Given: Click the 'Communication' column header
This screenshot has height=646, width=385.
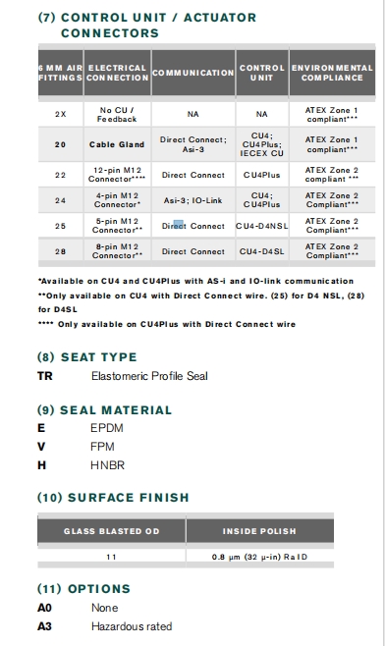Looking at the screenshot, I should point(193,73).
